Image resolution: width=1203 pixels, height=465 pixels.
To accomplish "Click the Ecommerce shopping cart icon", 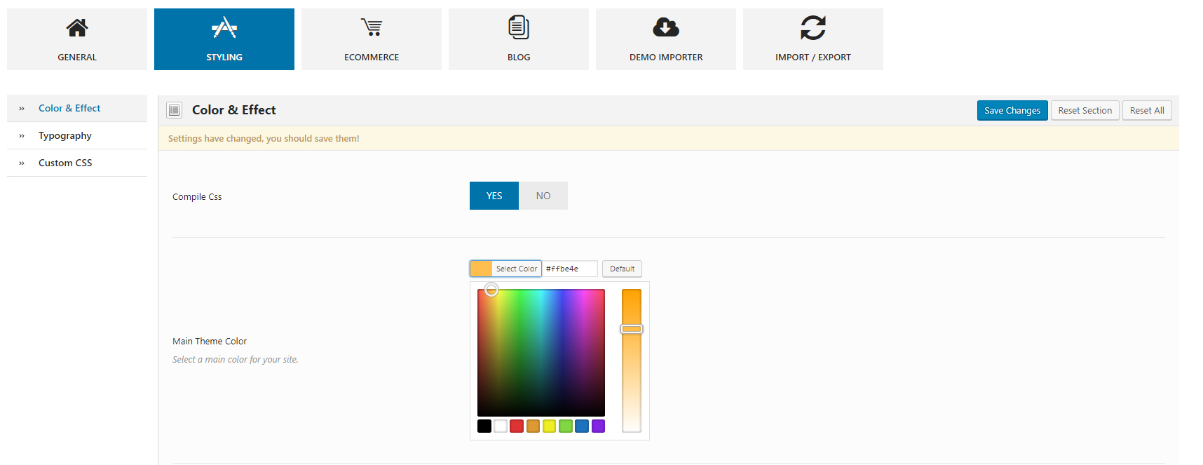I will click(372, 27).
